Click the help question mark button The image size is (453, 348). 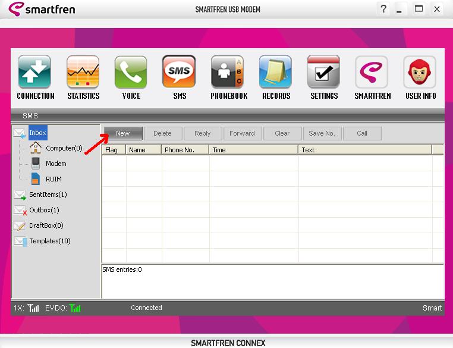point(383,9)
